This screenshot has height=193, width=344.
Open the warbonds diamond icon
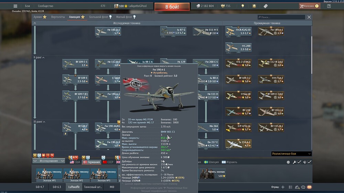pos(254,6)
